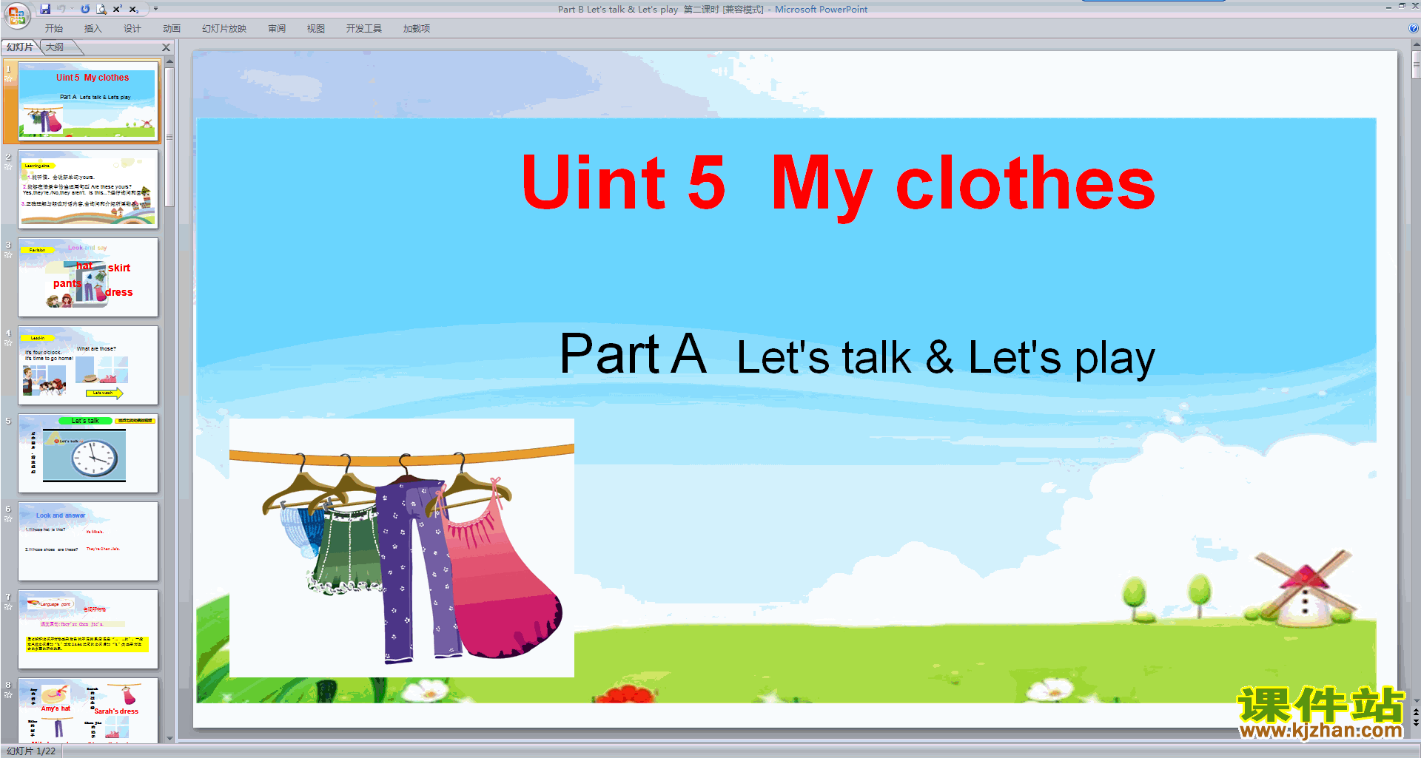Open the Office button menu
1421x758 pixels.
click(16, 15)
